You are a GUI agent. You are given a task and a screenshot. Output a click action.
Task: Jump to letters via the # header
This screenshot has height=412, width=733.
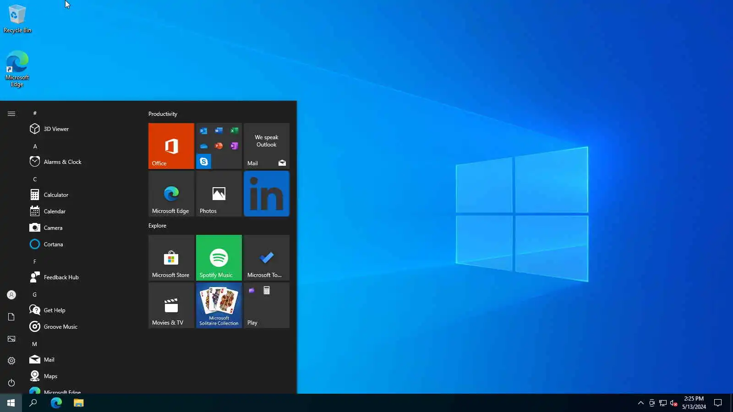pyautogui.click(x=35, y=113)
